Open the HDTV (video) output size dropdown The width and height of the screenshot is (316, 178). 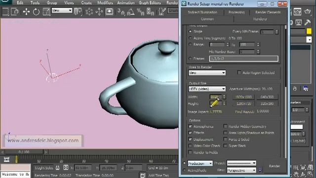point(207,89)
